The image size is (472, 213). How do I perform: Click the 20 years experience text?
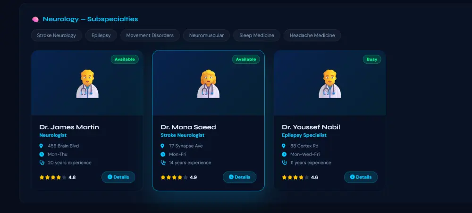point(69,163)
